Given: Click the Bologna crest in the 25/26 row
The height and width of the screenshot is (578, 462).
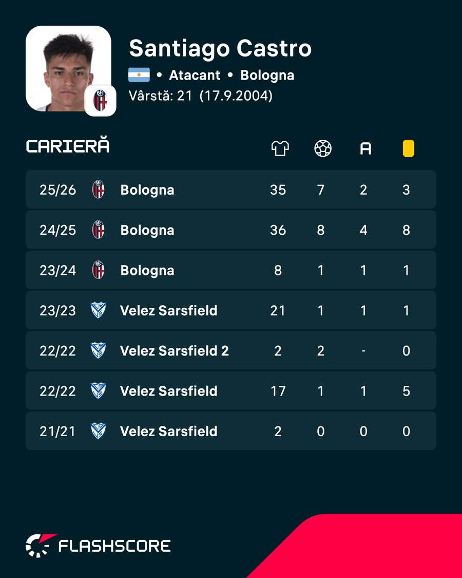Looking at the screenshot, I should [99, 190].
